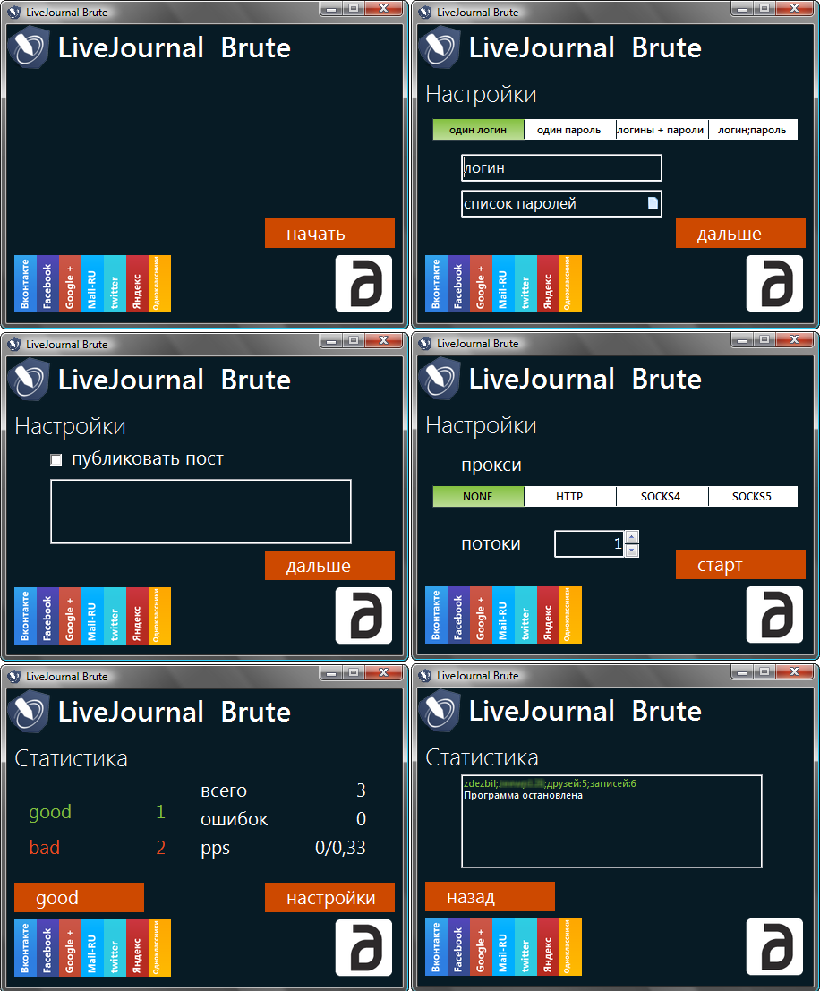The height and width of the screenshot is (991, 820).
Task: Click the назад button
Action: point(490,896)
